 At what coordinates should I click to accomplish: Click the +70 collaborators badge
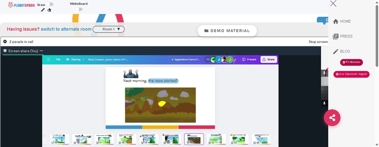(208, 59)
